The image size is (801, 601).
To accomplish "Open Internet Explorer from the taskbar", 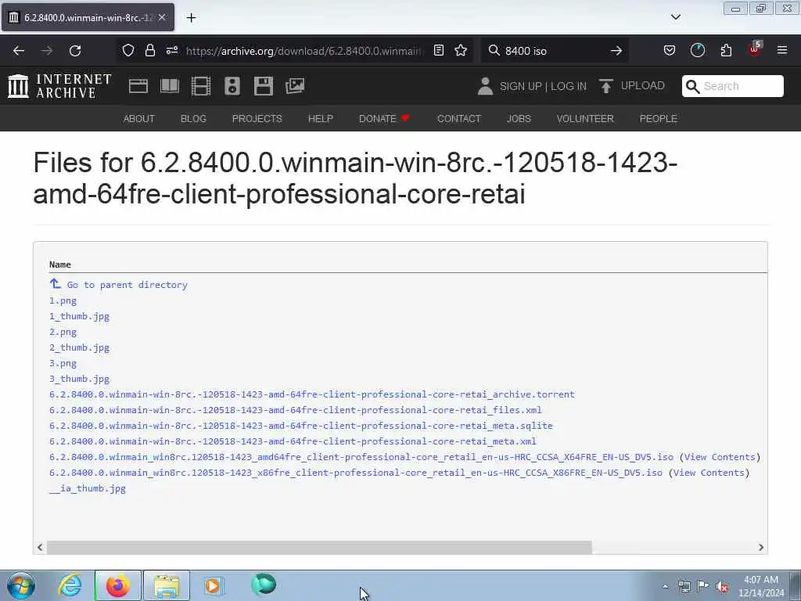I will point(70,585).
